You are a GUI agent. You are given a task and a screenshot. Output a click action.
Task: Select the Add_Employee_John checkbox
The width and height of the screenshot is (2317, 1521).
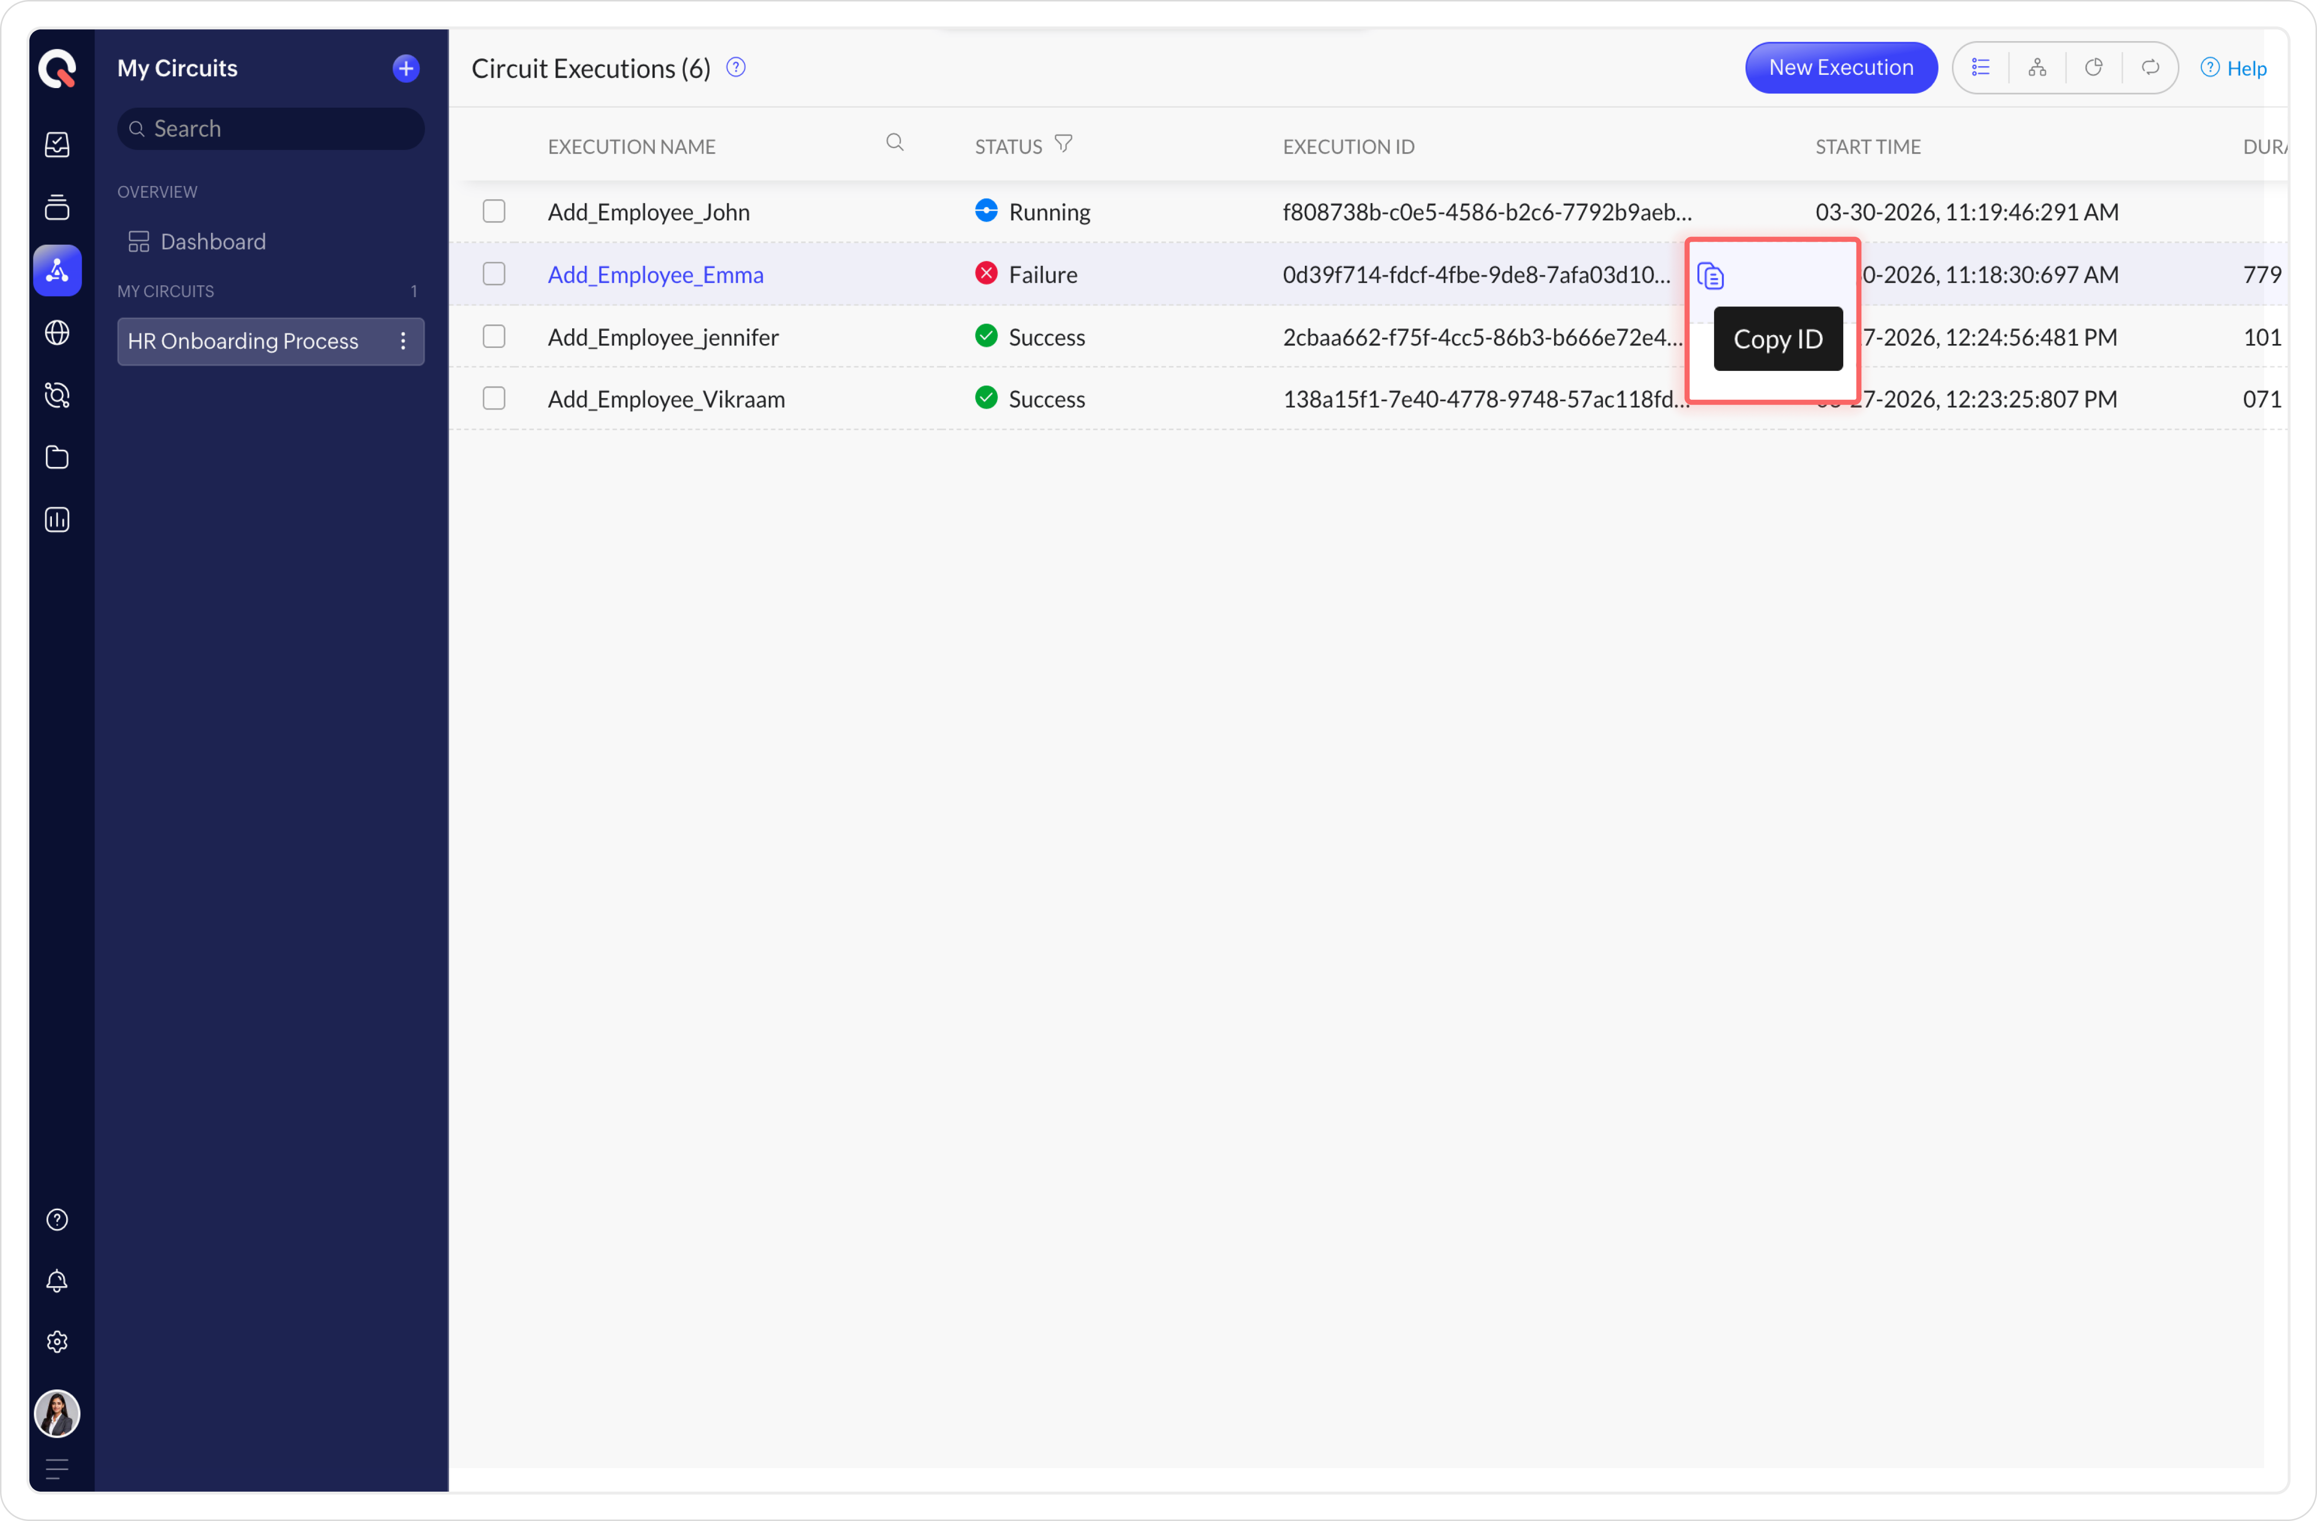pos(493,211)
